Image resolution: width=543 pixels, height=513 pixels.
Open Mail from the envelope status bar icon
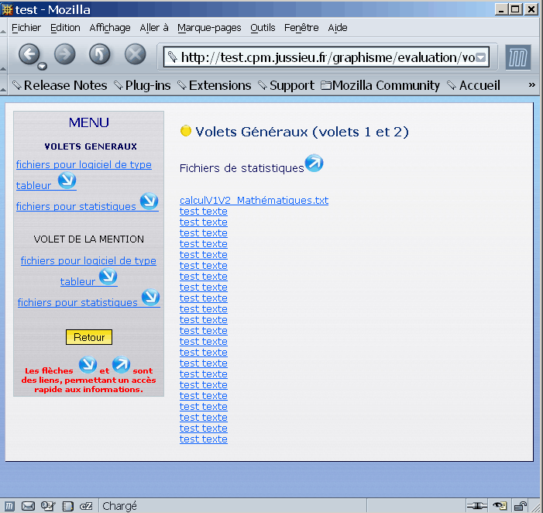pos(28,506)
